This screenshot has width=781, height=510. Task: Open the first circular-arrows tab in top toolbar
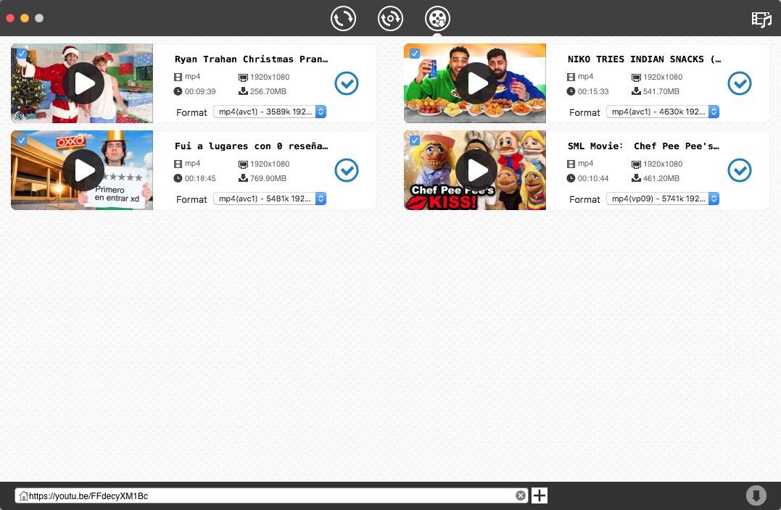[x=343, y=18]
